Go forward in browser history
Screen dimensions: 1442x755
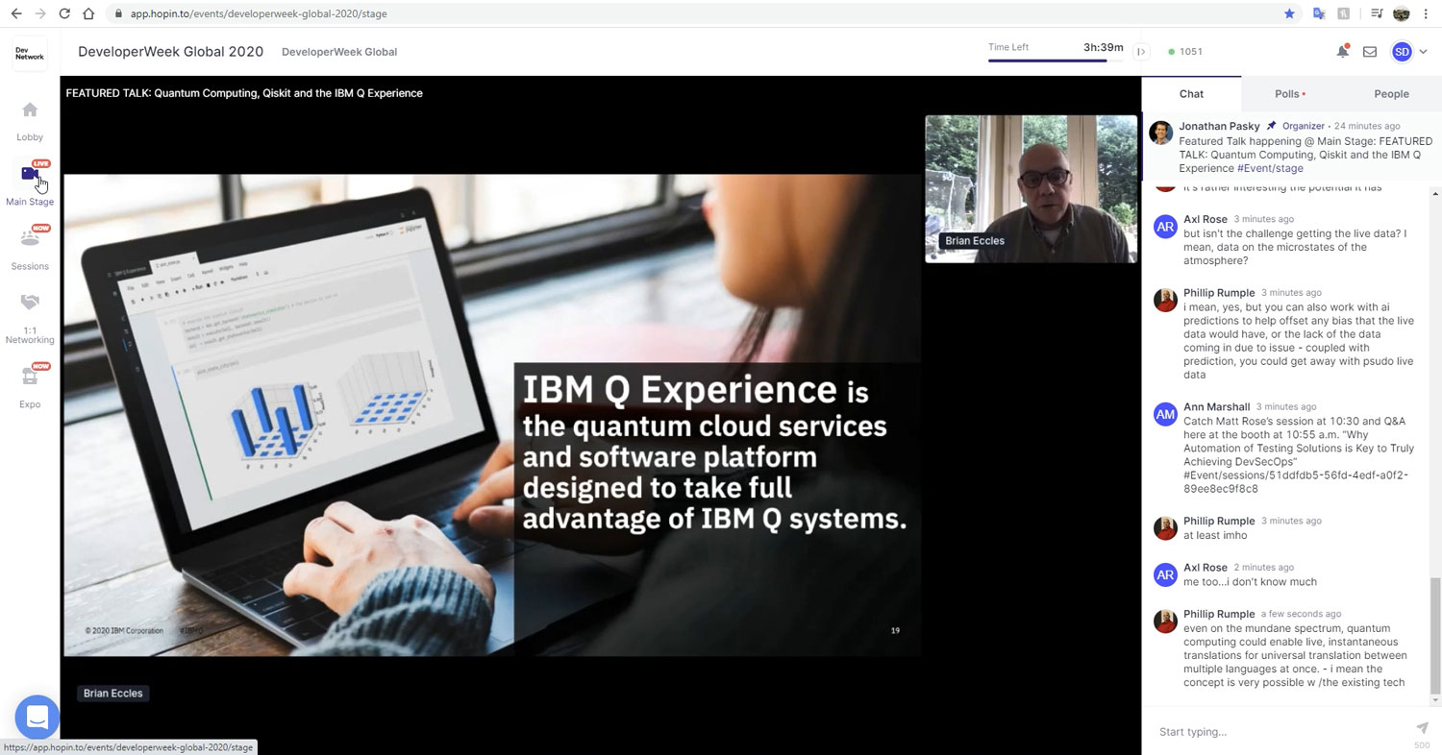(39, 13)
